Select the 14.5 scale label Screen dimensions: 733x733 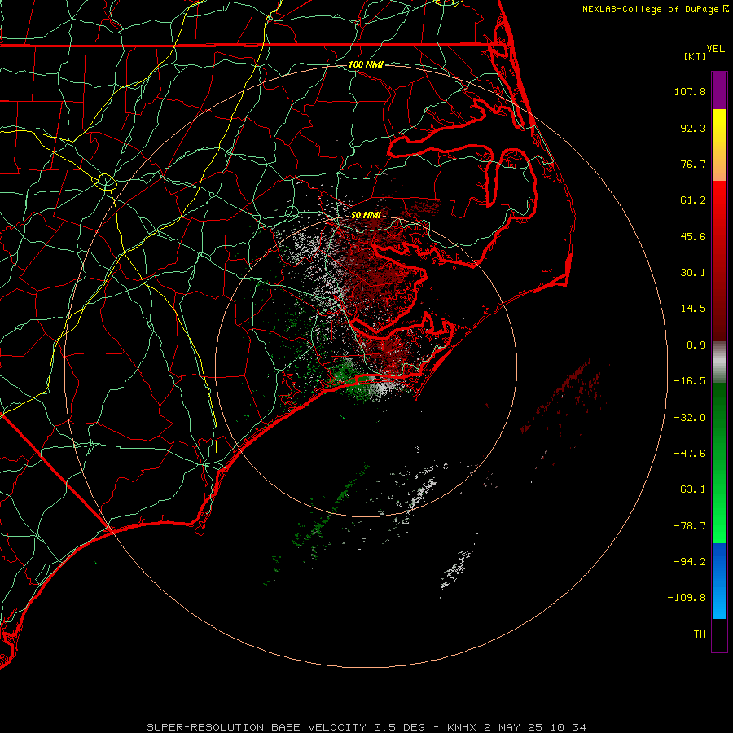click(693, 309)
